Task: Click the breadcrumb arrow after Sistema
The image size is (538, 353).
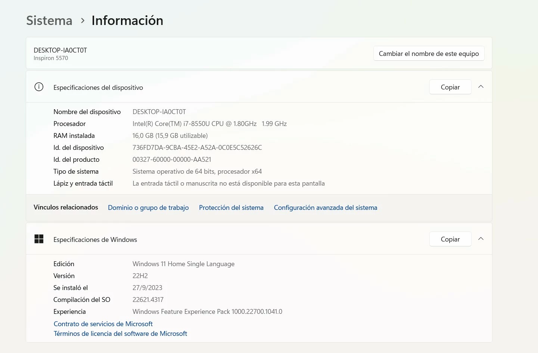Action: pos(83,21)
